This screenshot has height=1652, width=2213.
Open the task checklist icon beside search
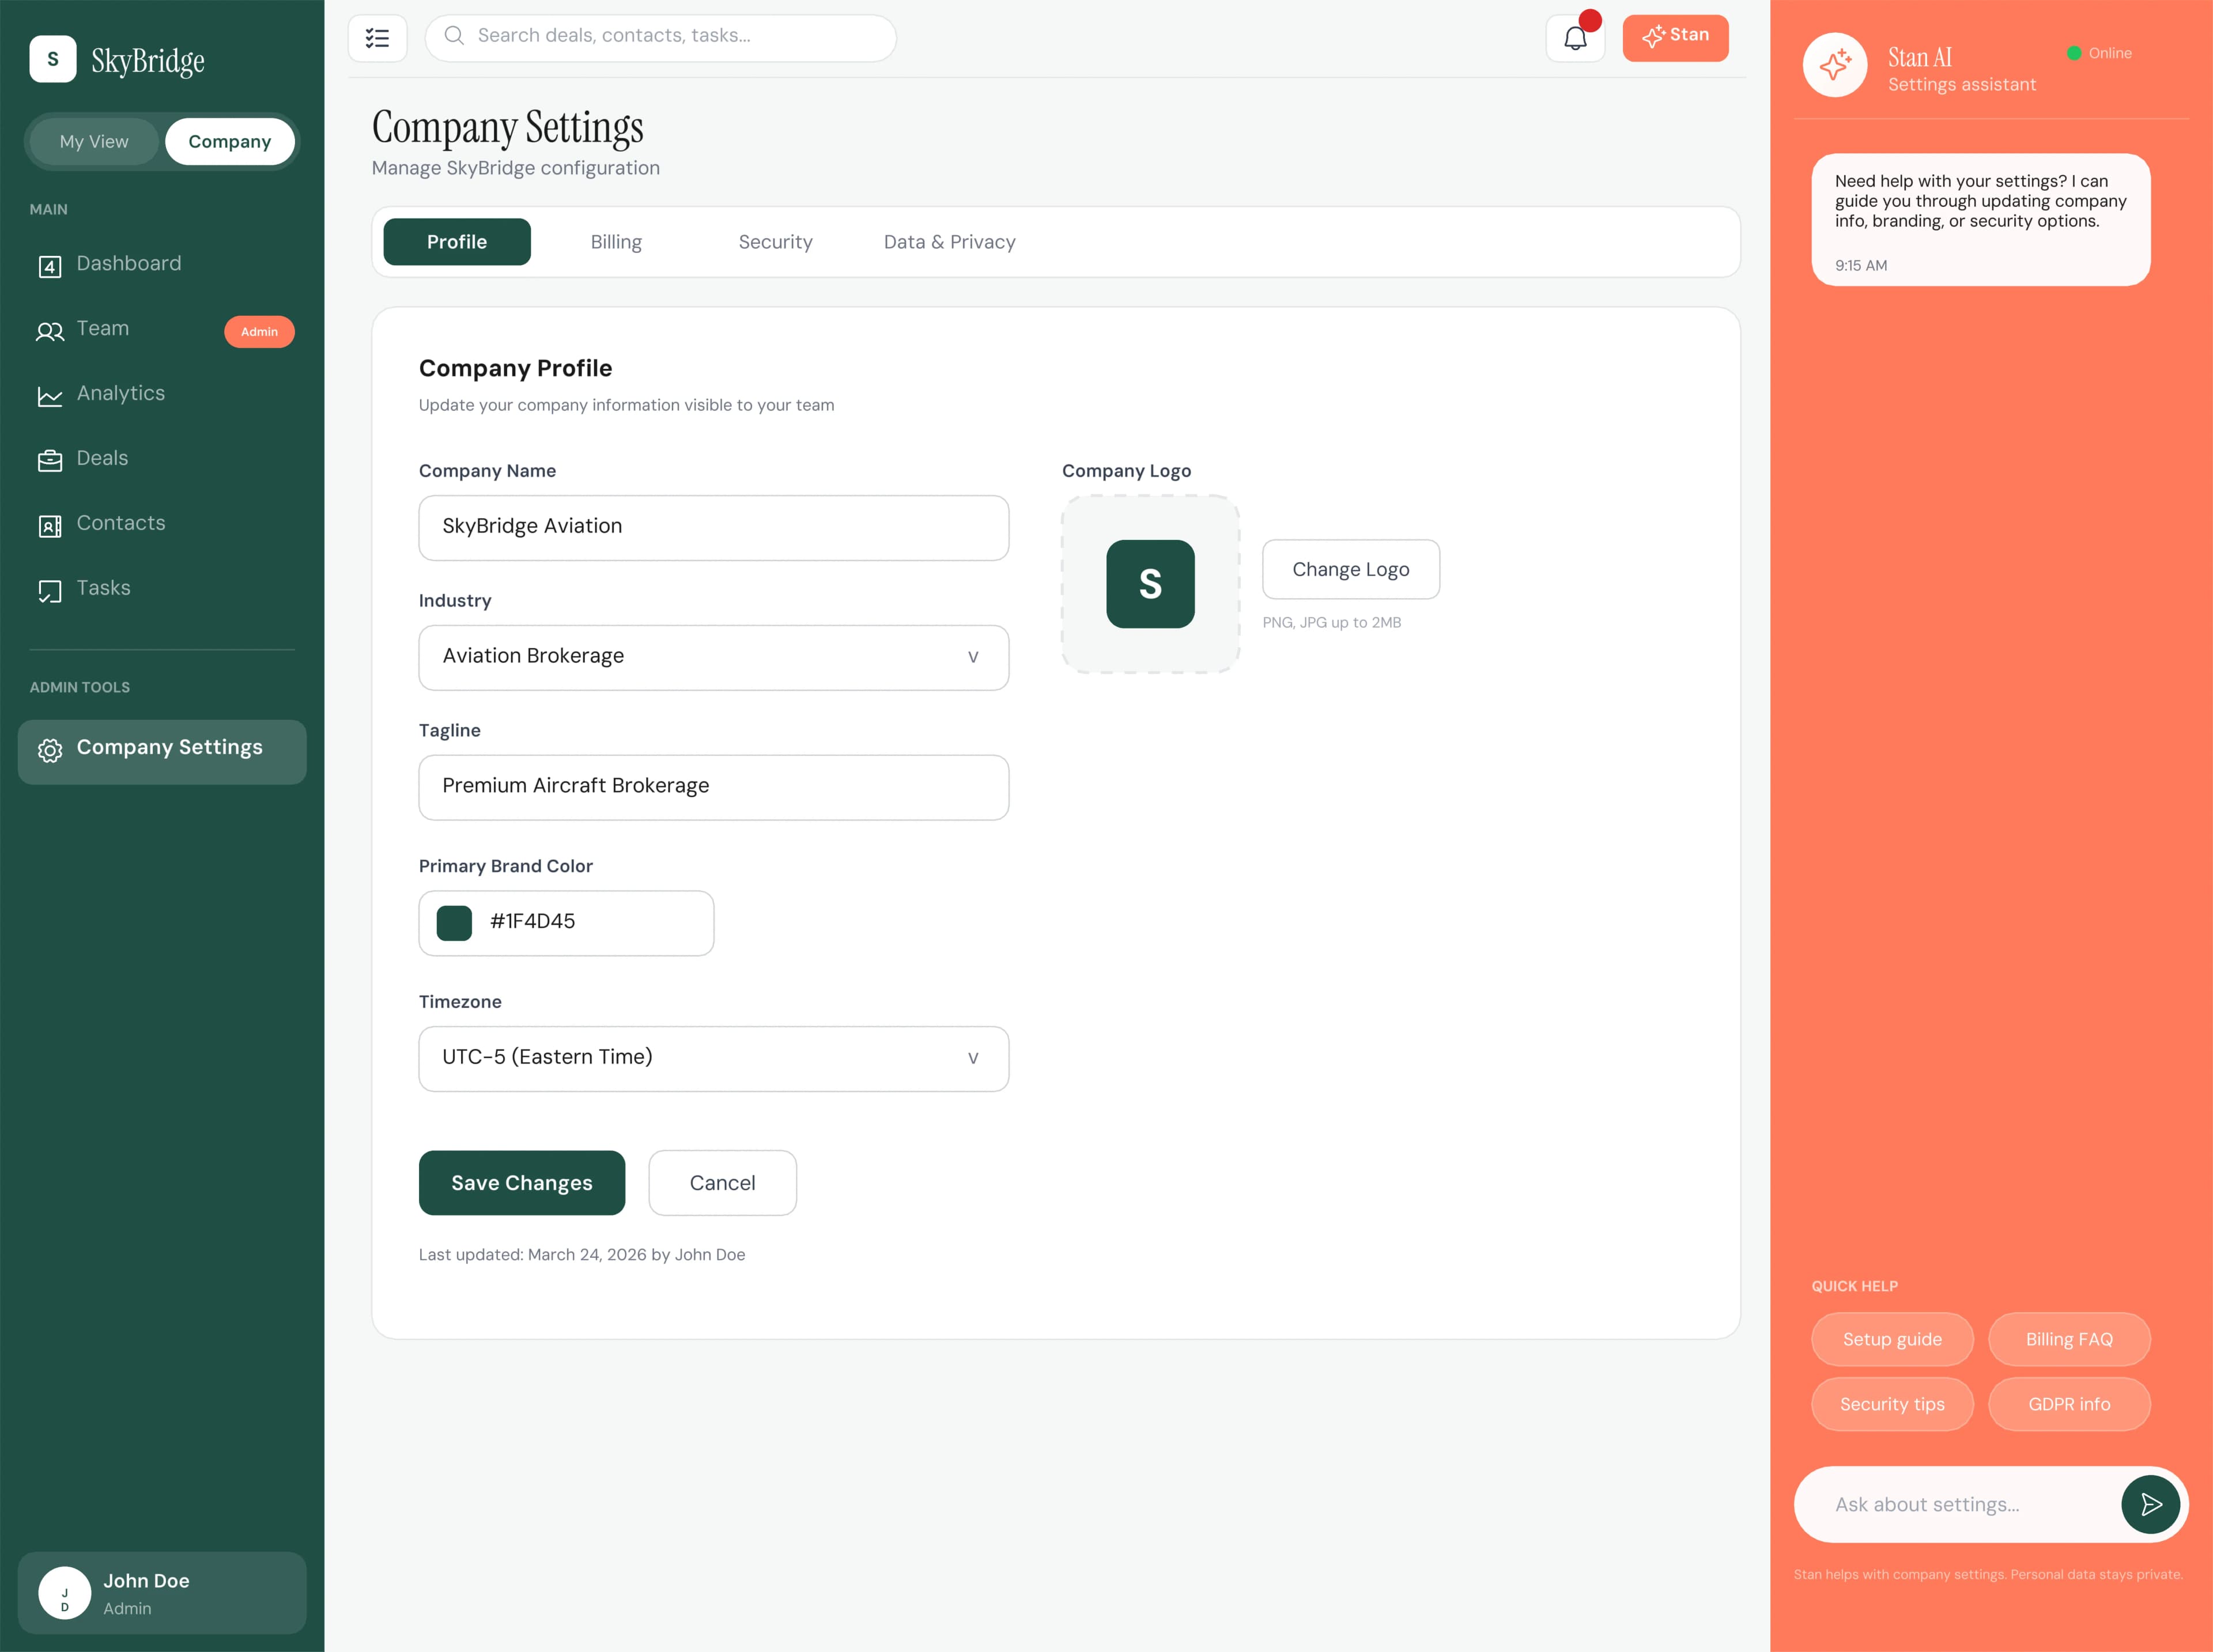(377, 38)
